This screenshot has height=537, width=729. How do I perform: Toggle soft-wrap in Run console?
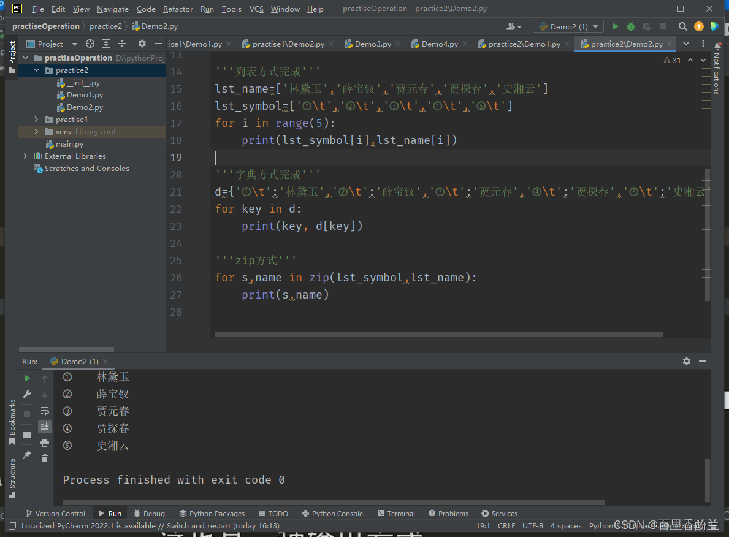pyautogui.click(x=45, y=411)
